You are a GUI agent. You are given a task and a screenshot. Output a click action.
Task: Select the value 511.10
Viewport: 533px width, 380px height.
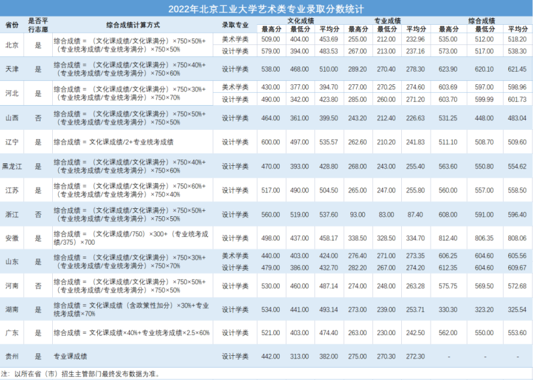click(x=448, y=142)
